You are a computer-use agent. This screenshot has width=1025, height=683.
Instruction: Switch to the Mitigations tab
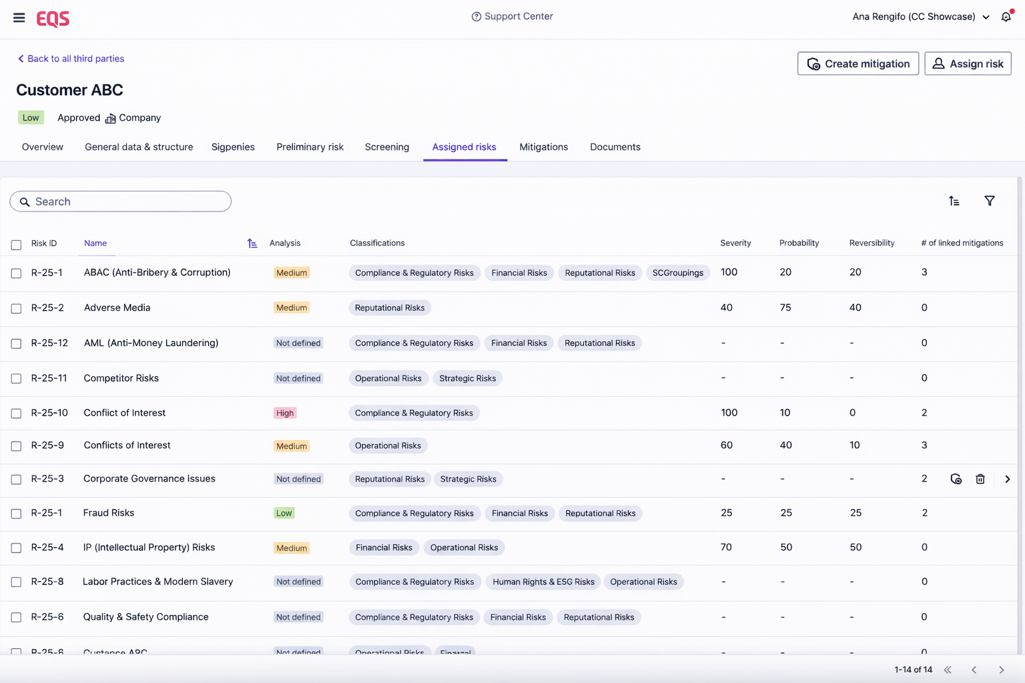(x=543, y=147)
